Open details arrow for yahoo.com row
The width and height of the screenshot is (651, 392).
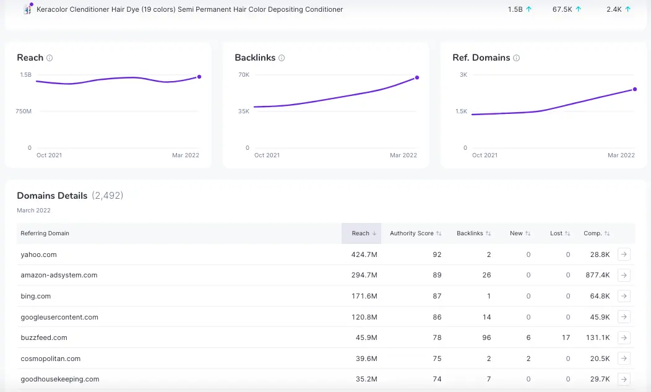624,255
